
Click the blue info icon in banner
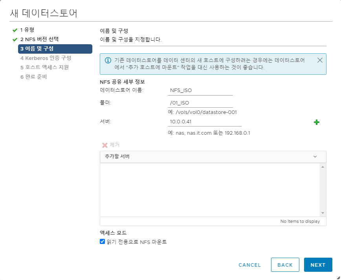click(108, 60)
